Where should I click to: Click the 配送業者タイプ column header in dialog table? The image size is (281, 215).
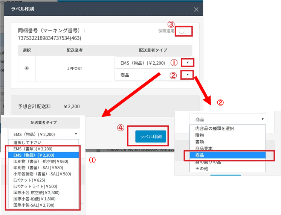[x=153, y=50]
